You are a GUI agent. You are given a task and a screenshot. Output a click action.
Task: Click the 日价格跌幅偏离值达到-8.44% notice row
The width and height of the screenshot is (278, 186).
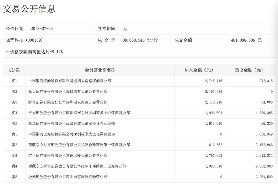pos(35,52)
